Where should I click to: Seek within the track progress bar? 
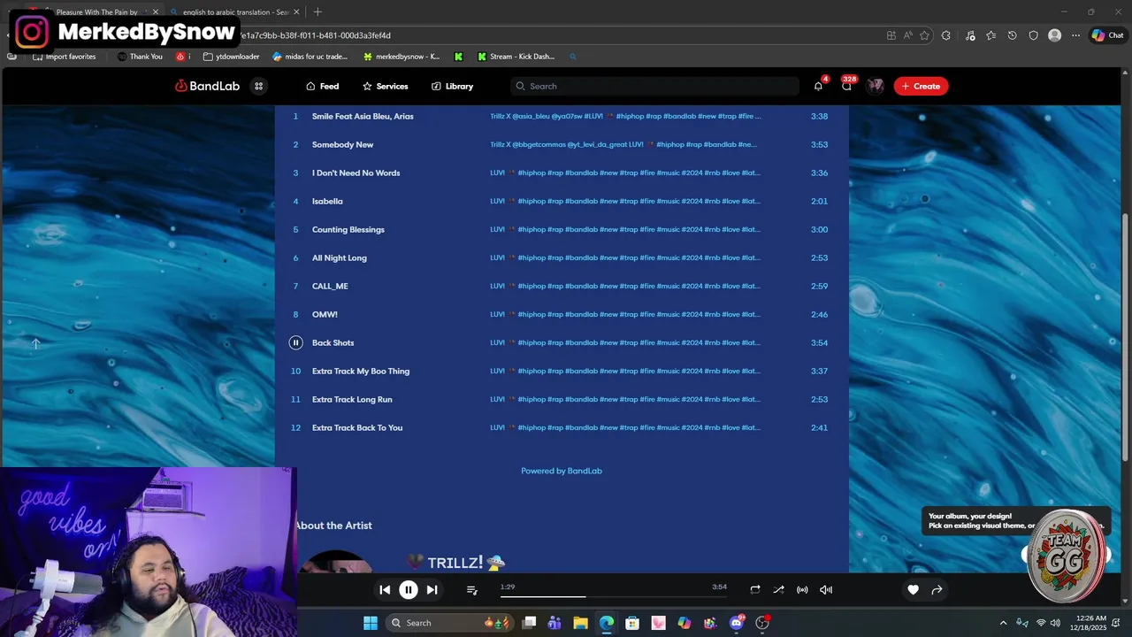pyautogui.click(x=614, y=596)
